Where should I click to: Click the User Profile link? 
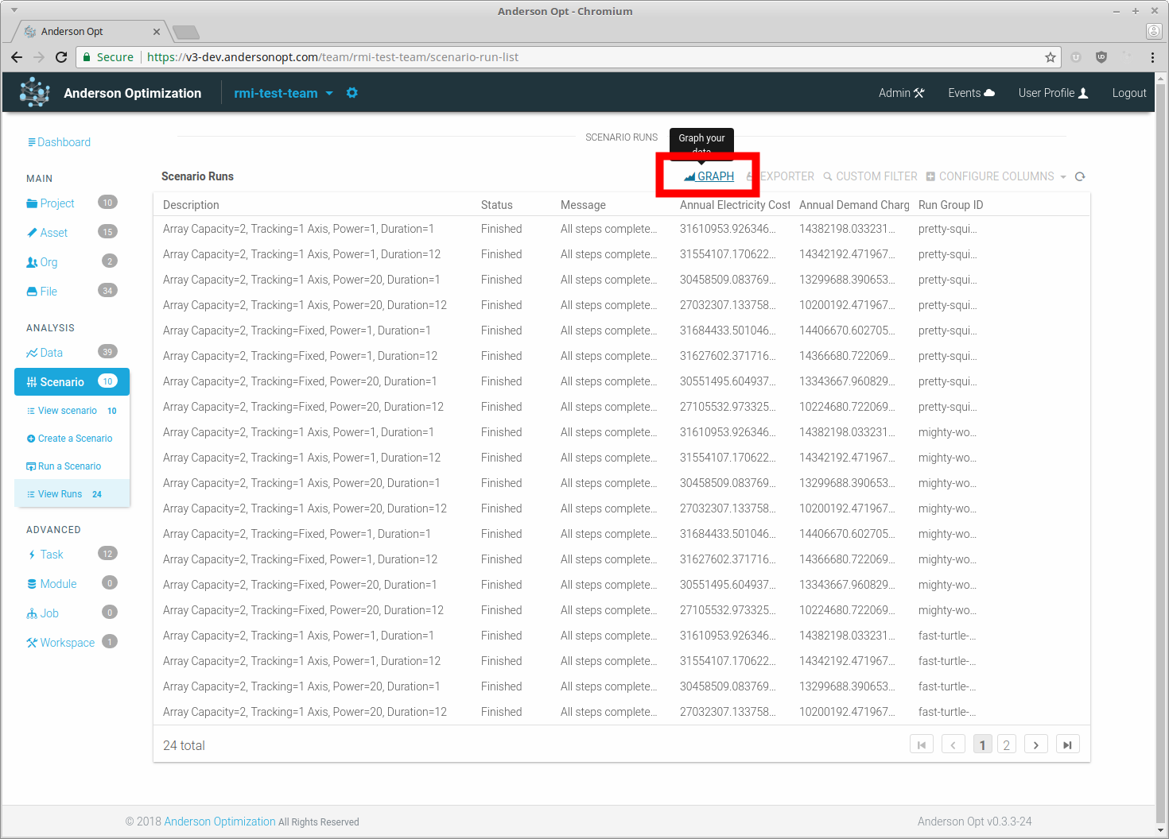point(1052,93)
